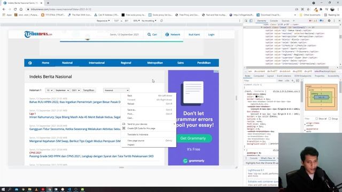Collapse the select element node triangle
This screenshot has width=342, height=192.
click(x=261, y=27)
